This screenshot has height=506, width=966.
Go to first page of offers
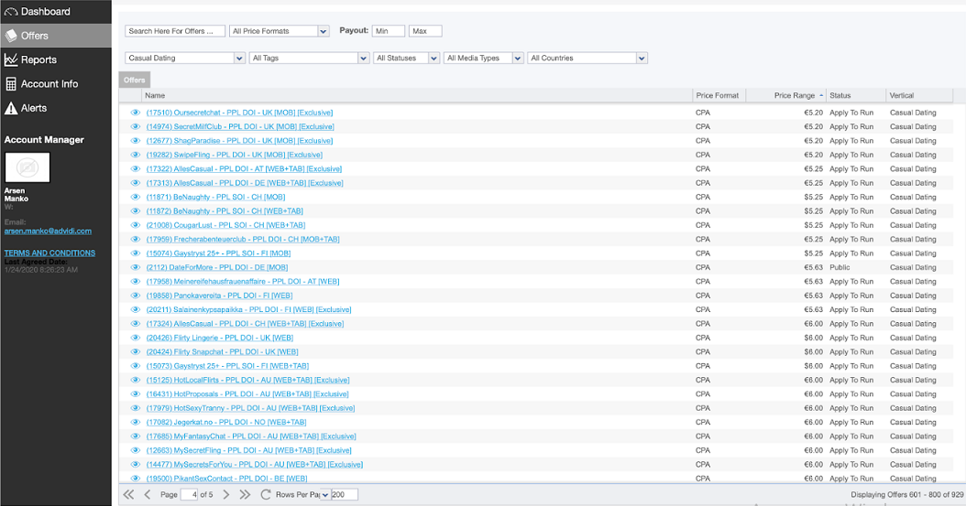pyautogui.click(x=128, y=494)
